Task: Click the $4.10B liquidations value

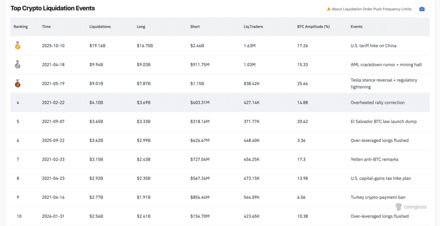Action: pos(96,102)
